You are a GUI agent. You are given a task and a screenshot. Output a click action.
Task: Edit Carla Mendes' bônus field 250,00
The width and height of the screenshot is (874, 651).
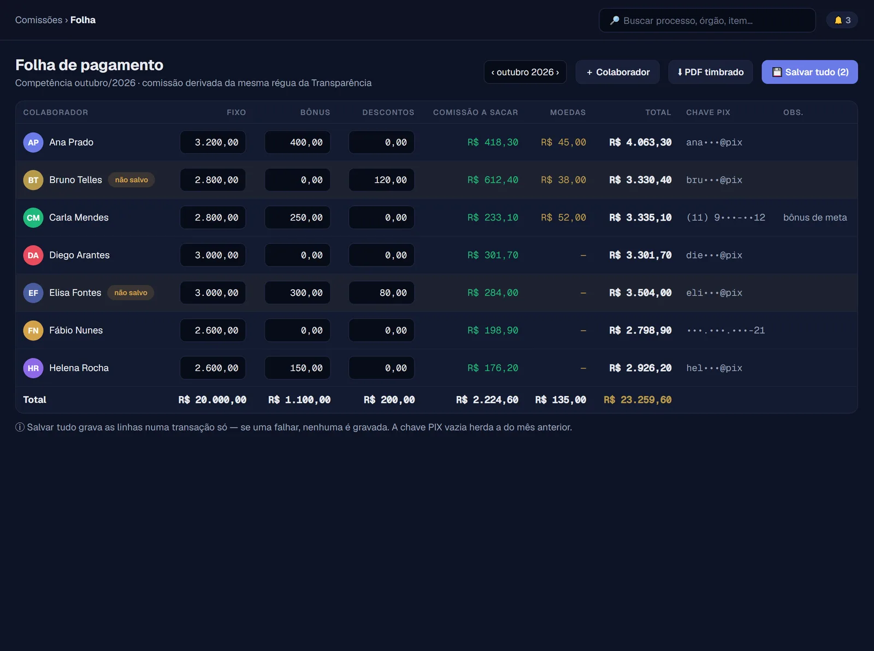pos(298,218)
